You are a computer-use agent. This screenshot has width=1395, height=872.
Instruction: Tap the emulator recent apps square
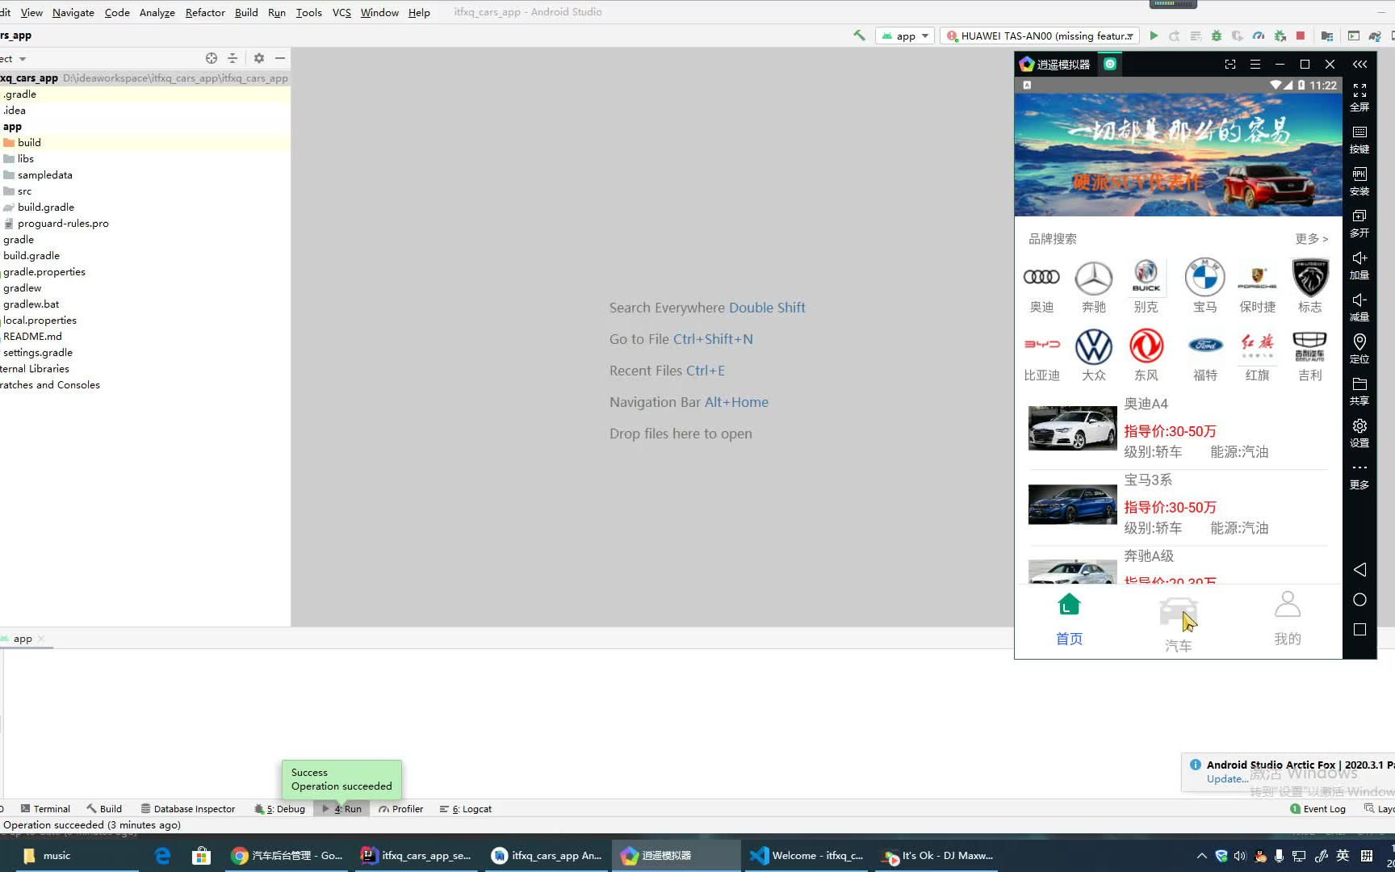(x=1359, y=630)
